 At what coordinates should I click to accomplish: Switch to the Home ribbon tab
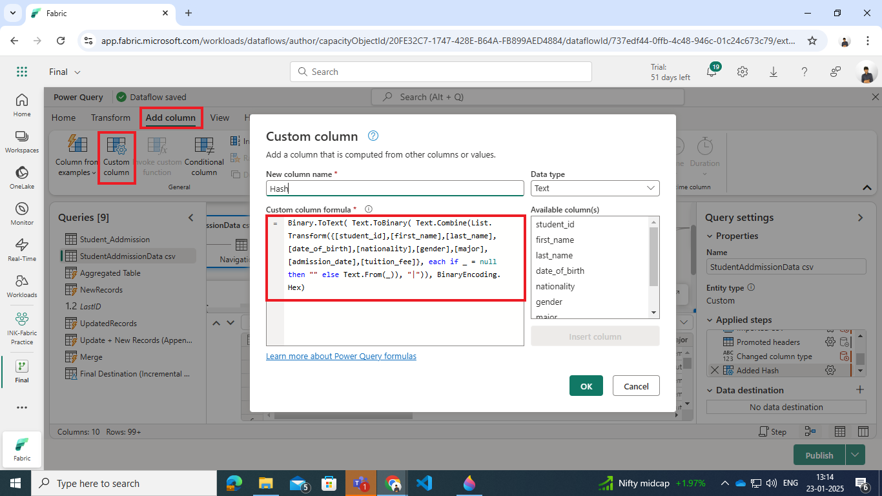tap(63, 118)
